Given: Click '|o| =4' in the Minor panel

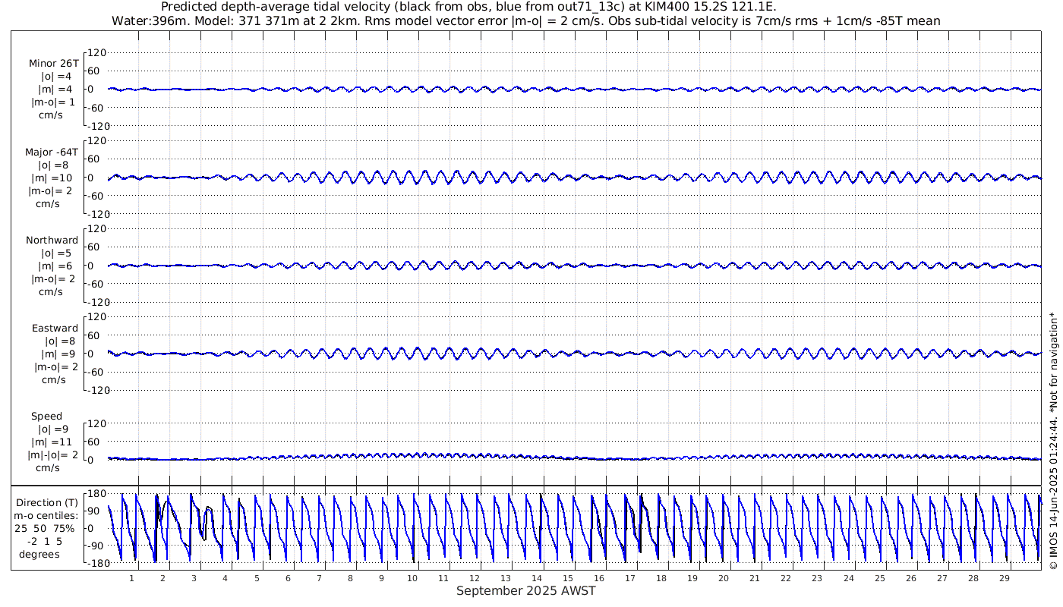Looking at the screenshot, I should pos(56,77).
